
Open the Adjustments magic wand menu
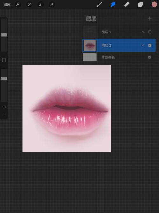click(x=29, y=4)
